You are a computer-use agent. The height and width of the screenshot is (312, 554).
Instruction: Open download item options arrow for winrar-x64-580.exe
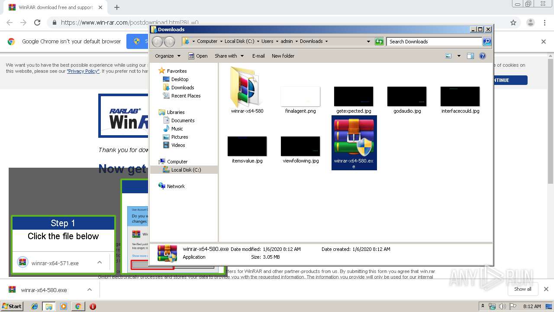(90, 289)
